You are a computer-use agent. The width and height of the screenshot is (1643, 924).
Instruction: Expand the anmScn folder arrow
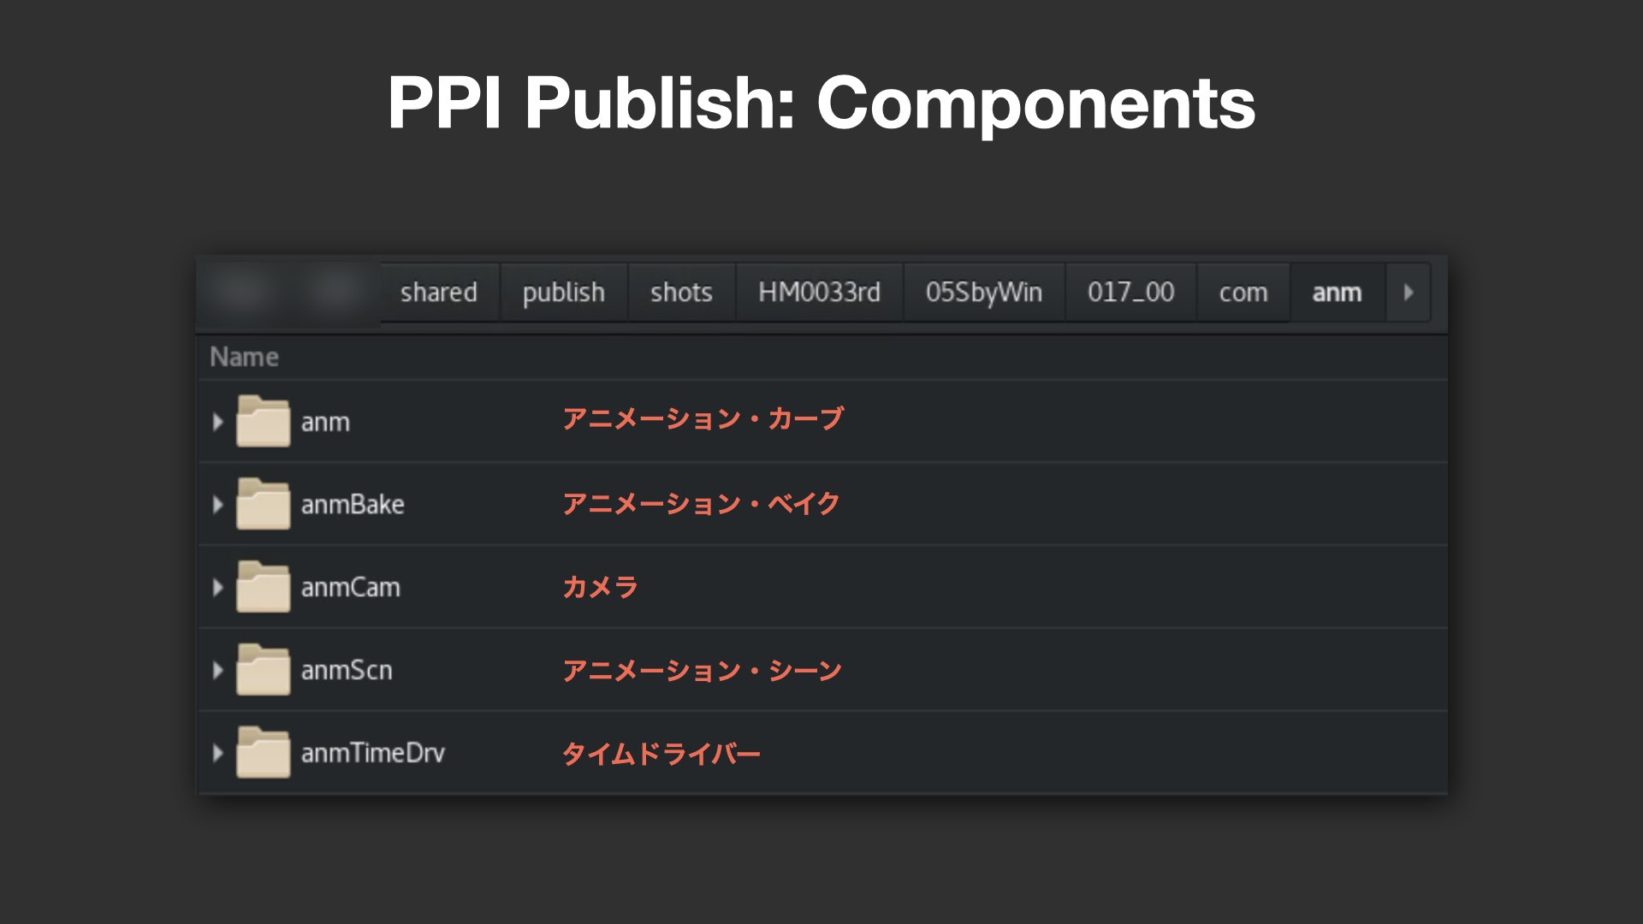217,670
